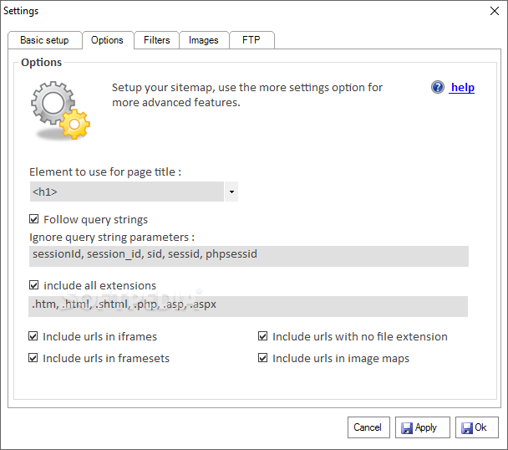Click the blue help question mark icon
508x450 pixels.
(x=438, y=87)
